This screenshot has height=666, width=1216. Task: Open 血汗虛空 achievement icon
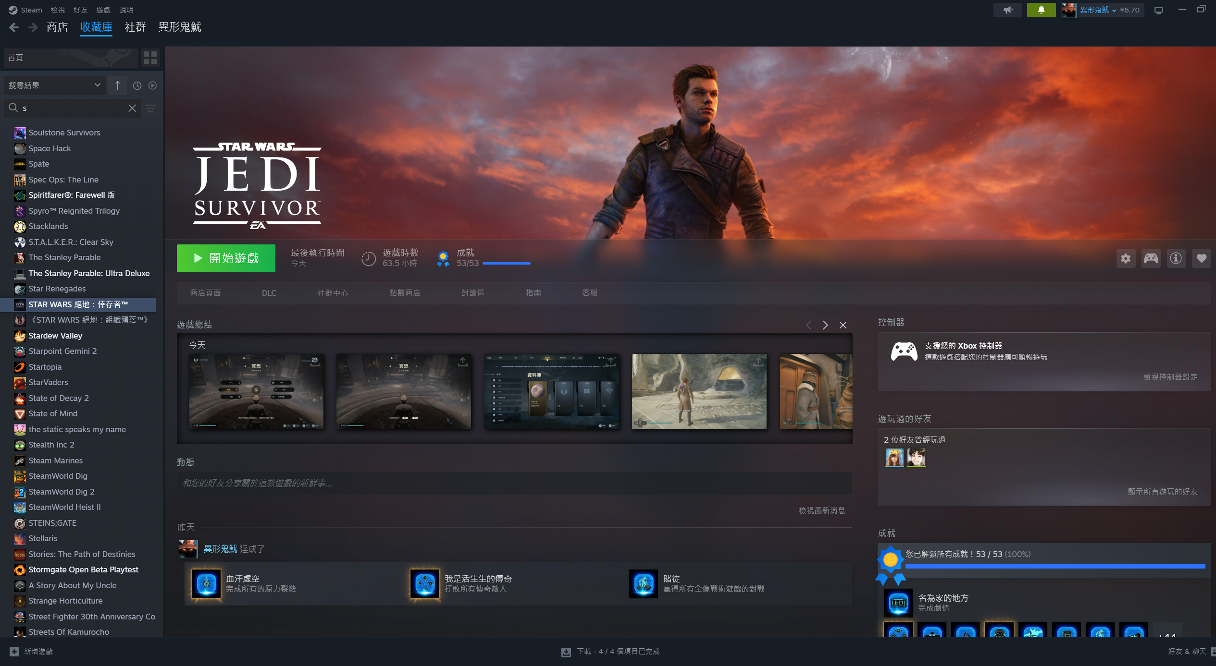coord(206,583)
